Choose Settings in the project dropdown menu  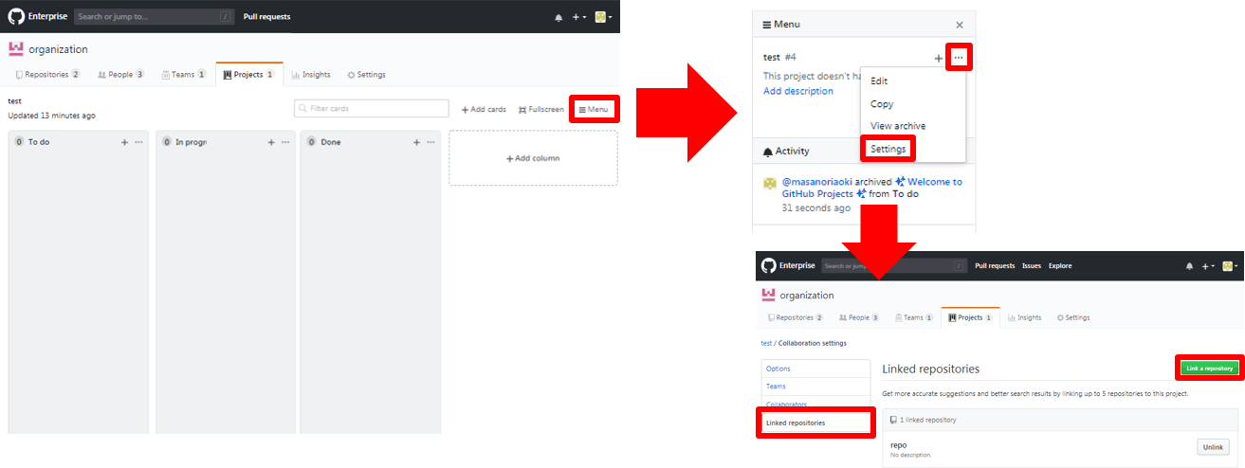point(888,149)
